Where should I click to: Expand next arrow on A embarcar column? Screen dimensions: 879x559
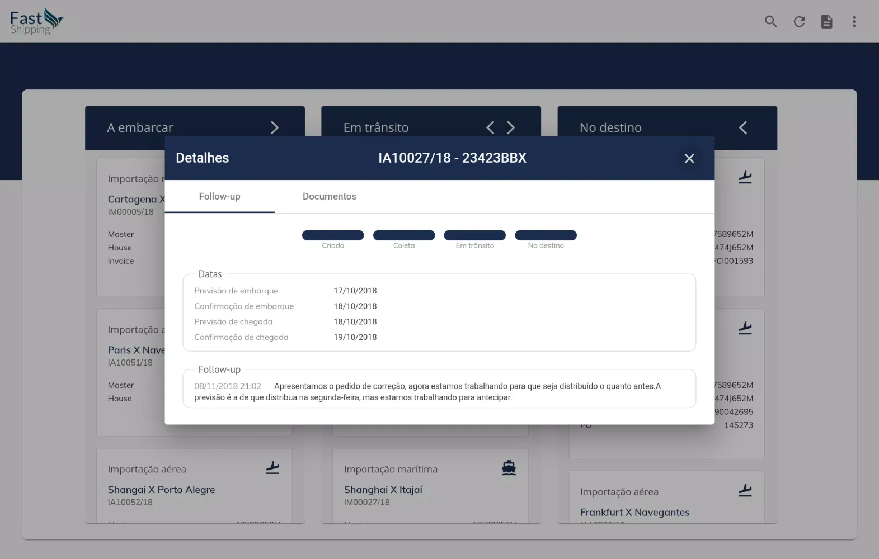pyautogui.click(x=274, y=127)
